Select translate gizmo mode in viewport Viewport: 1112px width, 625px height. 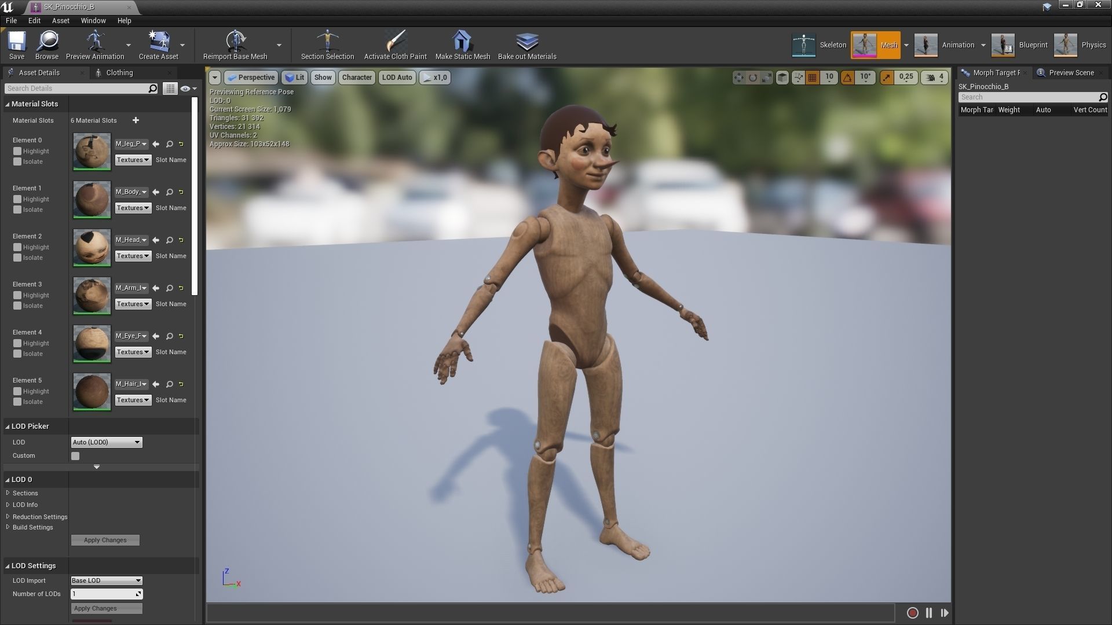(738, 78)
